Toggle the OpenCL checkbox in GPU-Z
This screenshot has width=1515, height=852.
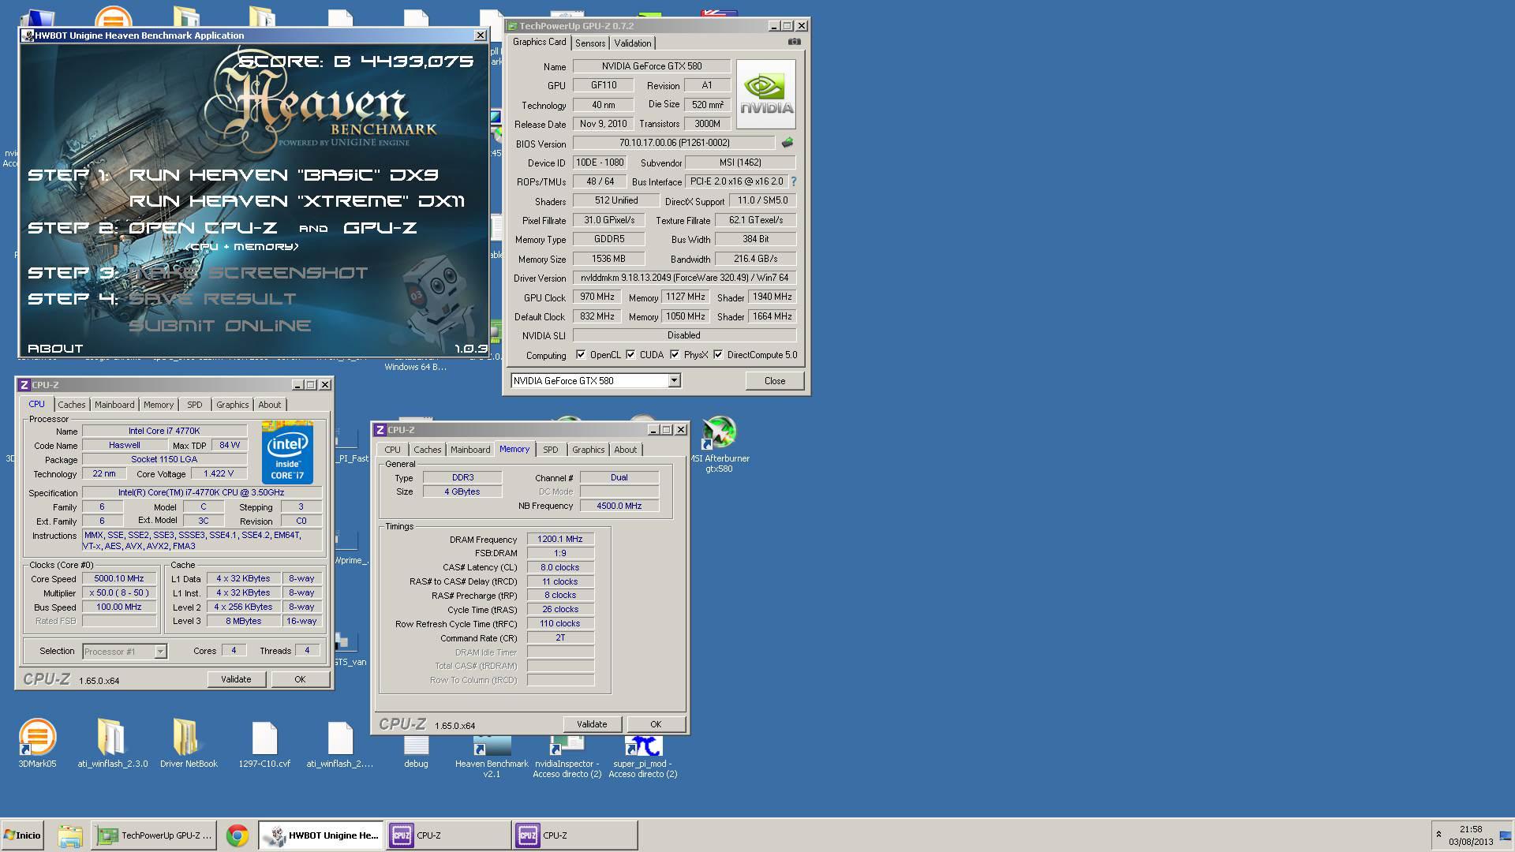point(581,355)
